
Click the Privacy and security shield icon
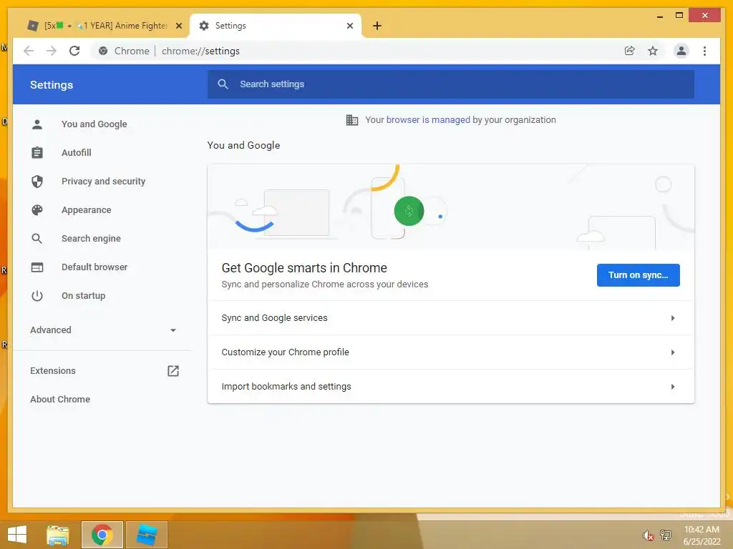(37, 181)
